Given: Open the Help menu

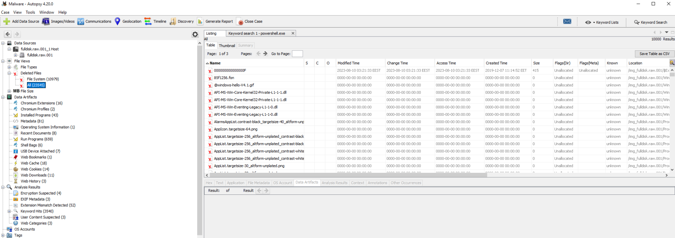Looking at the screenshot, I should [x=62, y=12].
